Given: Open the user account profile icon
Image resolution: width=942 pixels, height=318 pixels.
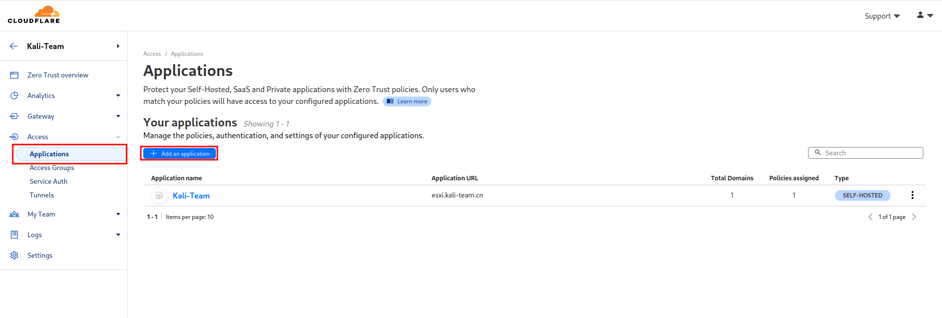Looking at the screenshot, I should pyautogui.click(x=920, y=15).
